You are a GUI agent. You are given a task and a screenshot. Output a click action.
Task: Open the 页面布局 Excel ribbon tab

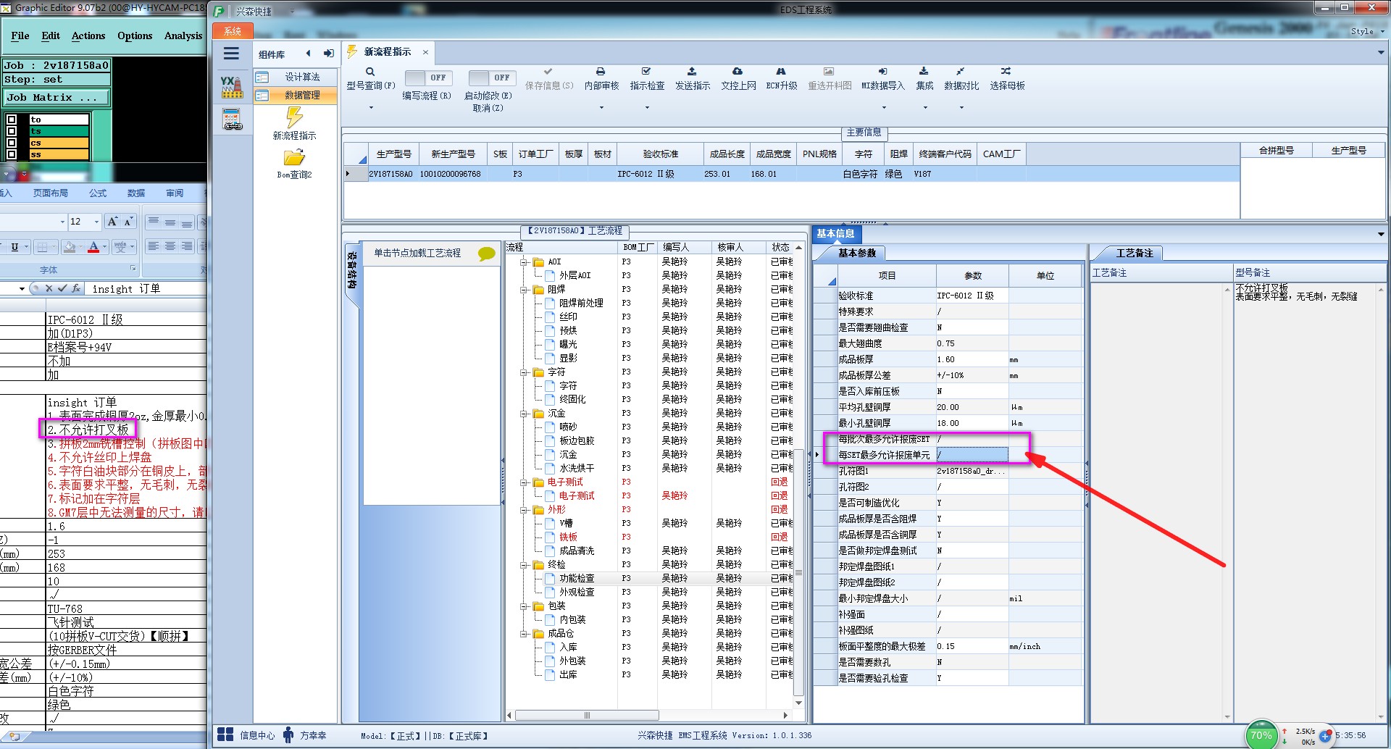[50, 193]
